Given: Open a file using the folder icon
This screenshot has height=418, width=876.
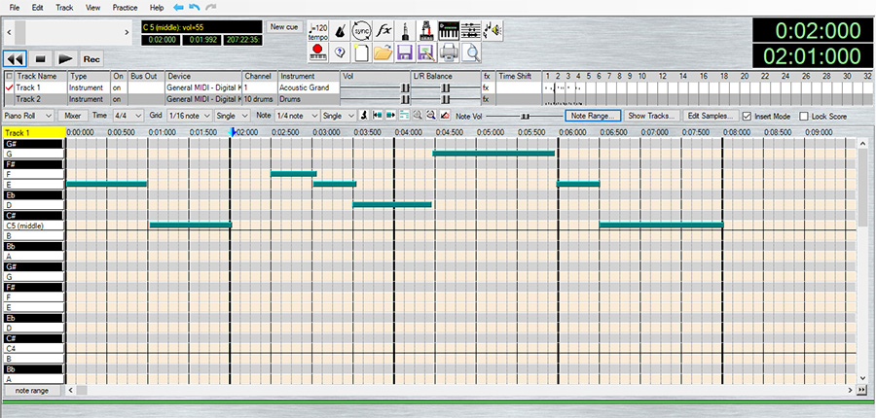Looking at the screenshot, I should [x=383, y=53].
